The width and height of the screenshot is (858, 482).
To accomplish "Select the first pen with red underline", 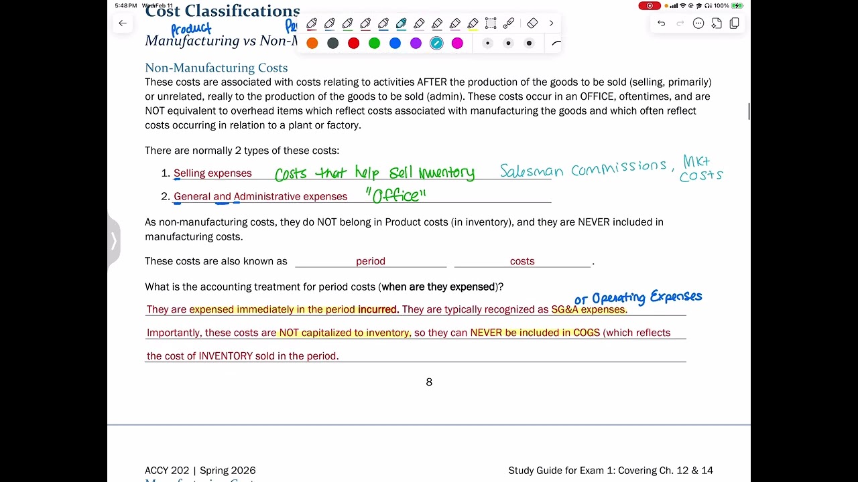I will click(312, 23).
